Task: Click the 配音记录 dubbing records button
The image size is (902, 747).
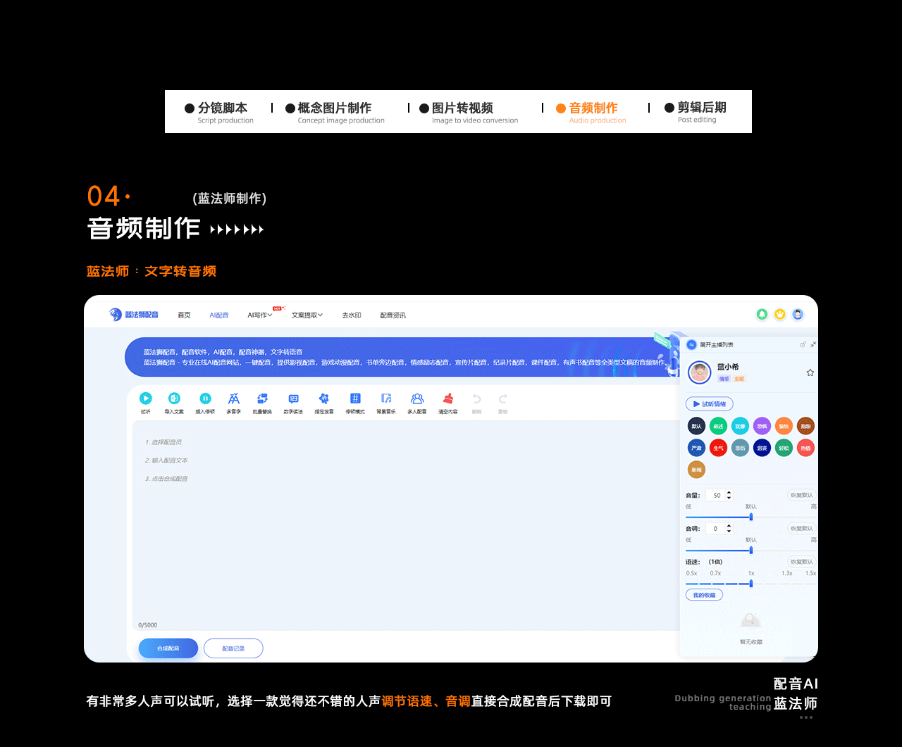Action: [233, 648]
